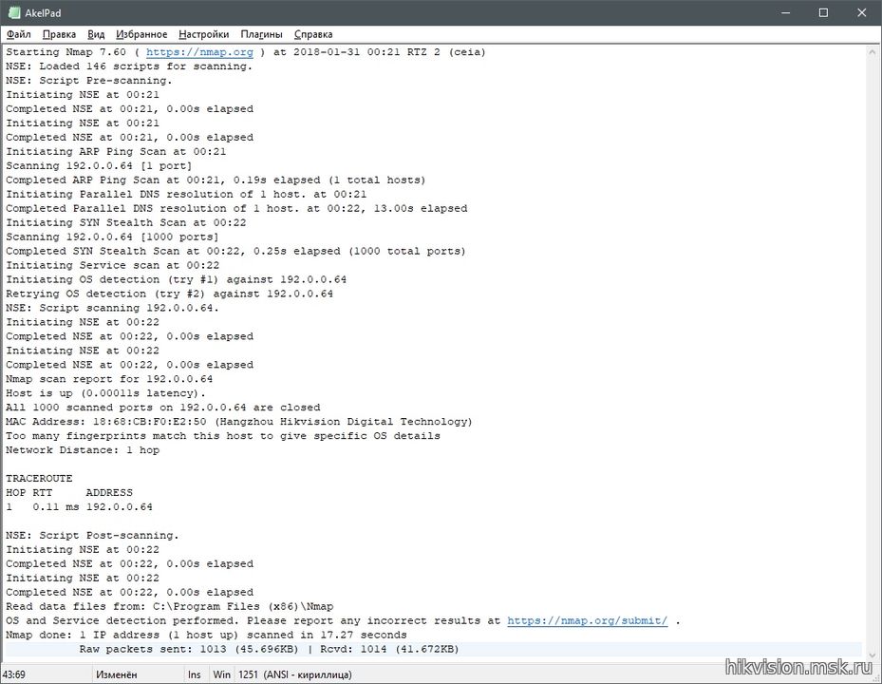This screenshot has width=882, height=684.
Task: Click scroll down arrow of vertical scrollbar
Action: [873, 655]
